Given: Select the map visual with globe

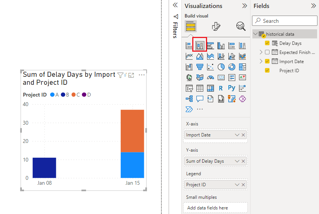Looking at the screenshot, I should [189, 78].
